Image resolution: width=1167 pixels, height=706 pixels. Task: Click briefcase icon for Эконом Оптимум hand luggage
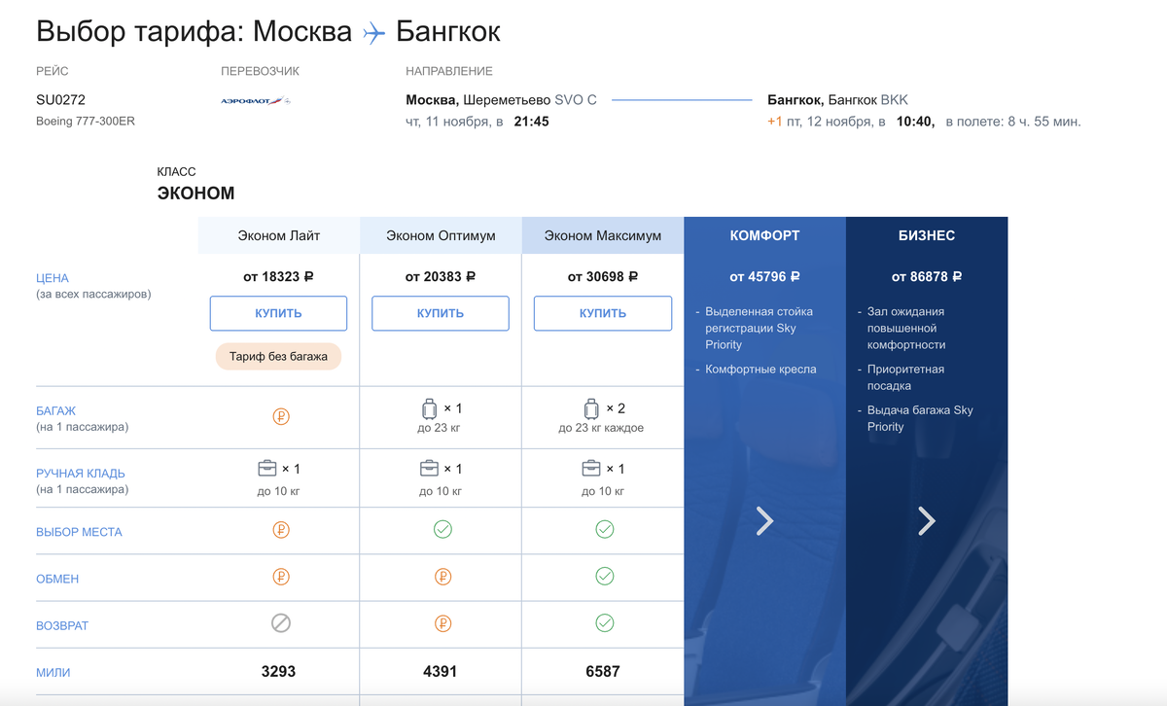[x=429, y=469]
